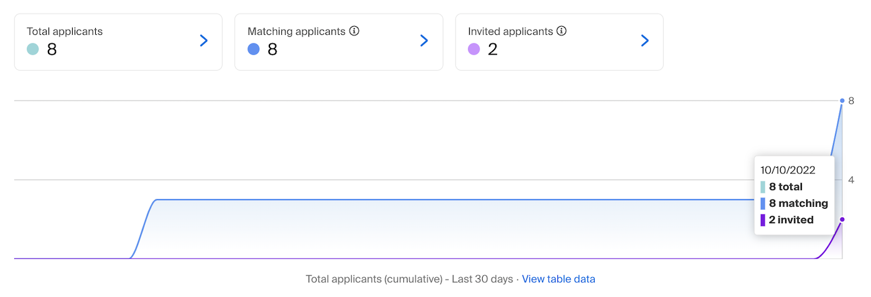Select the Invited applicants card title
The image size is (871, 297).
pyautogui.click(x=510, y=31)
